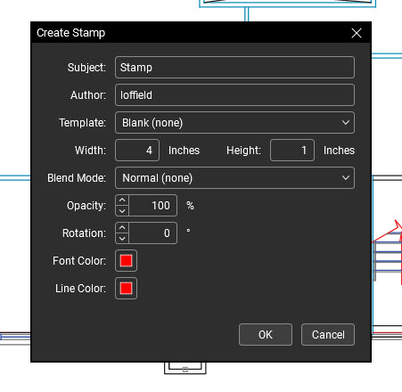Click the Opacity value field

click(x=153, y=206)
